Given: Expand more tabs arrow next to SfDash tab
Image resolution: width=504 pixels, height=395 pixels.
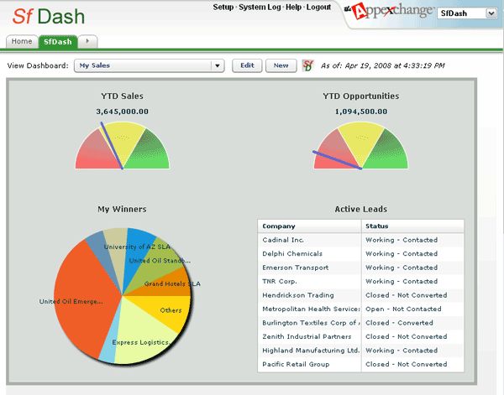Looking at the screenshot, I should (x=87, y=41).
